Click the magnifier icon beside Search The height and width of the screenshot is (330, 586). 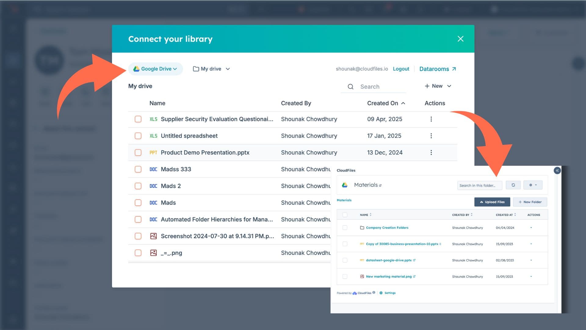[x=350, y=87]
